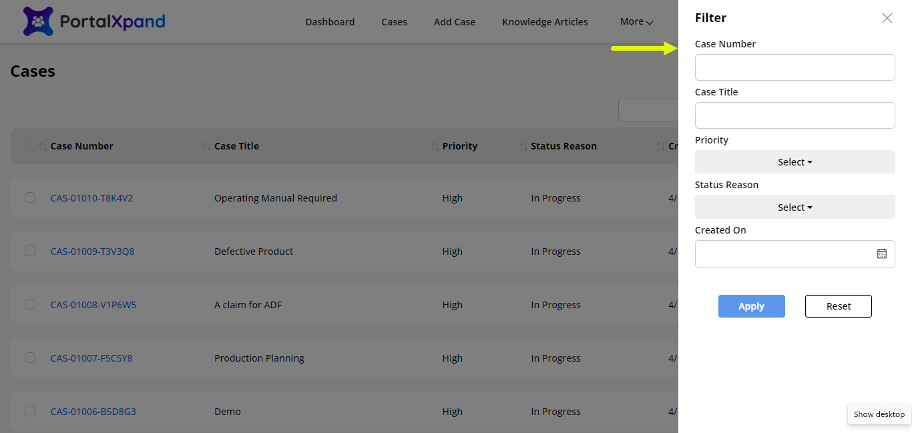Expand the More navigation menu

pyautogui.click(x=636, y=21)
